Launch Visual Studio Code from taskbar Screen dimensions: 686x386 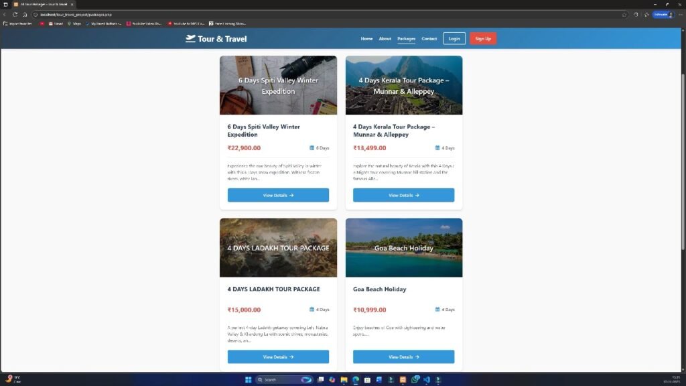click(427, 379)
